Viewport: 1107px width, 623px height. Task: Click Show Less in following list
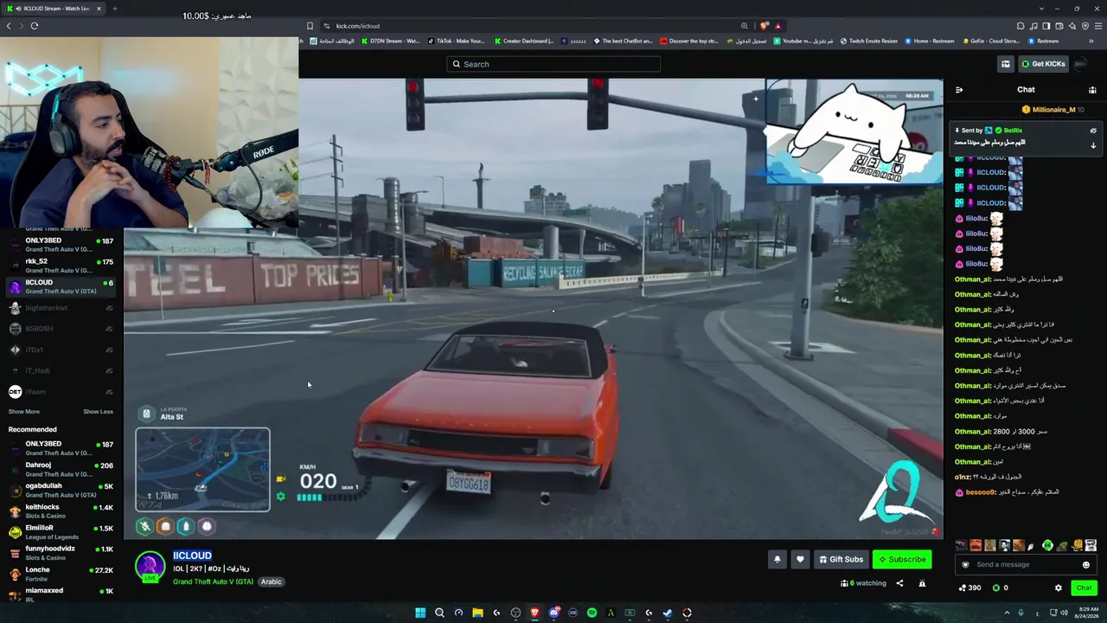tap(98, 412)
